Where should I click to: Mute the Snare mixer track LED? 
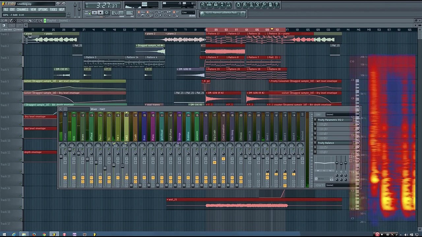(82, 149)
